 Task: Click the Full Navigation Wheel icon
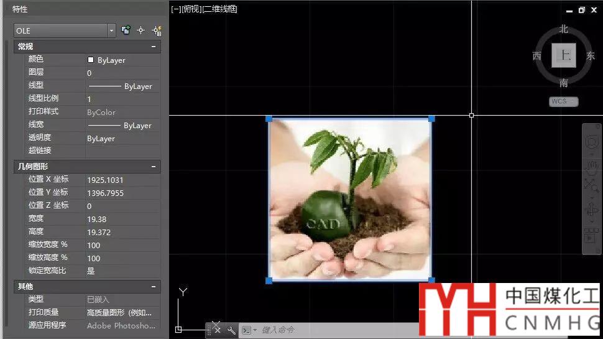click(x=591, y=142)
